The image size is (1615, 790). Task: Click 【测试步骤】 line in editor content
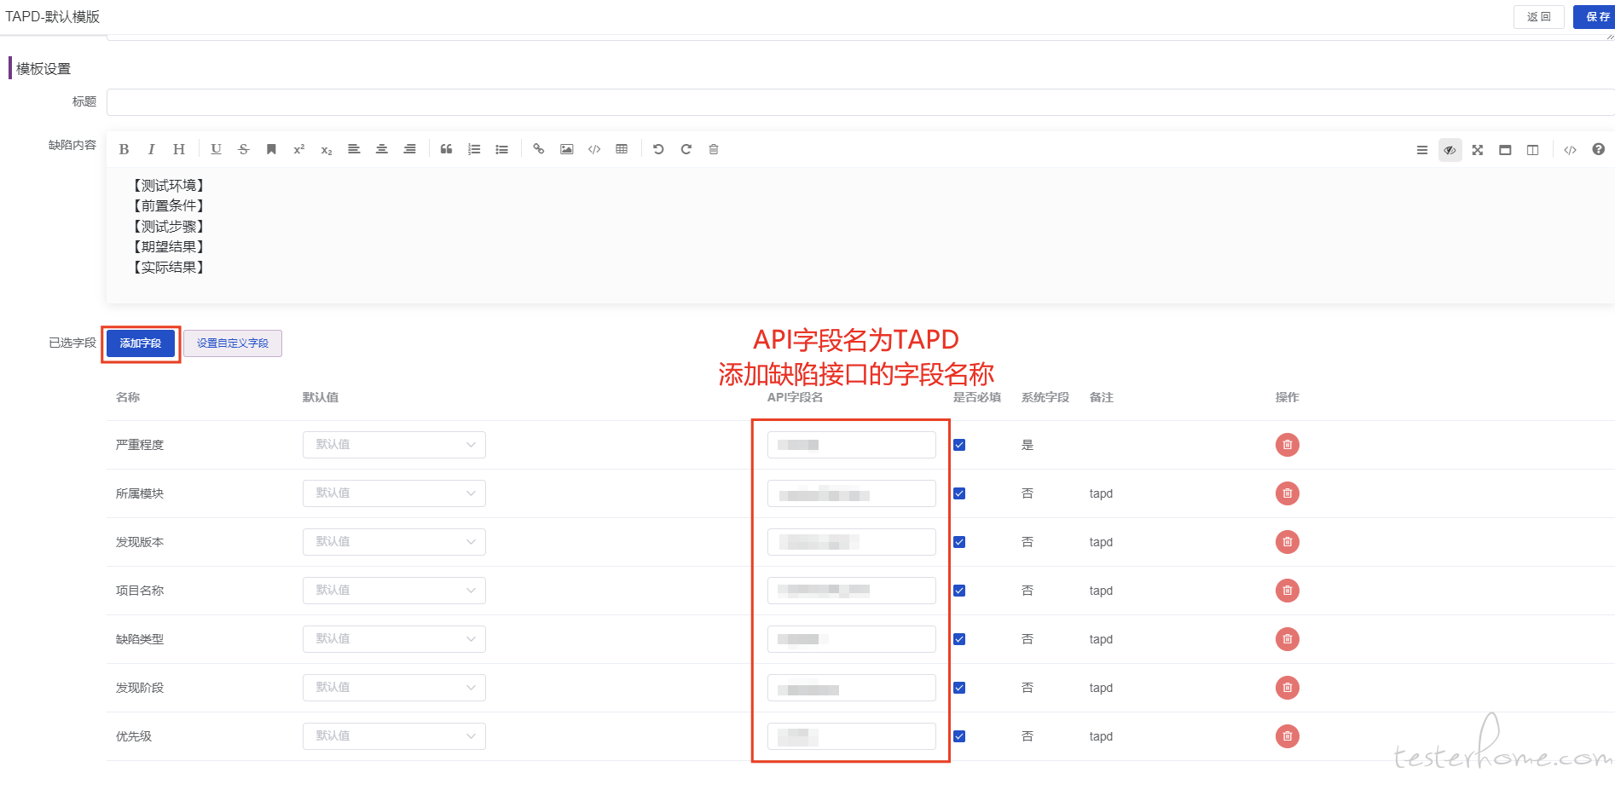168,227
